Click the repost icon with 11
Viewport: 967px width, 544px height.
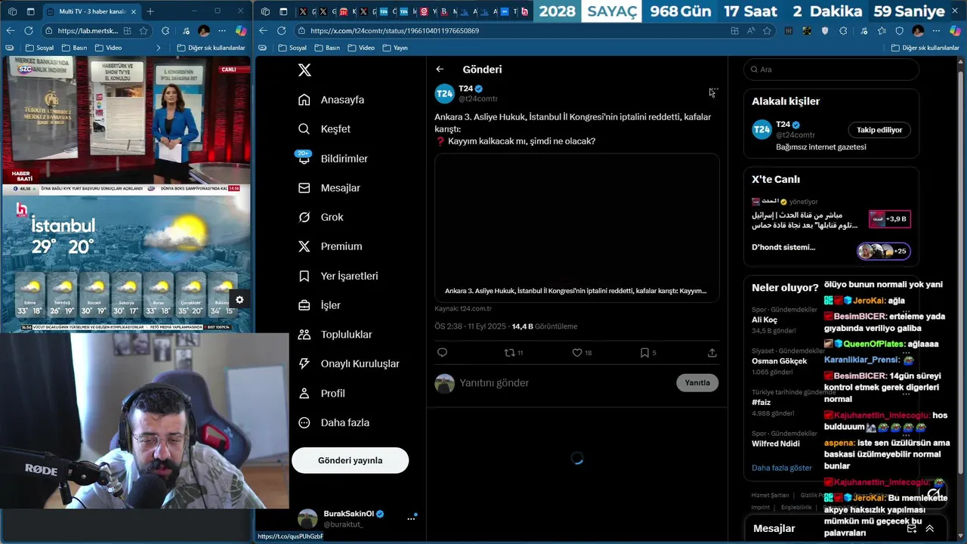point(514,353)
